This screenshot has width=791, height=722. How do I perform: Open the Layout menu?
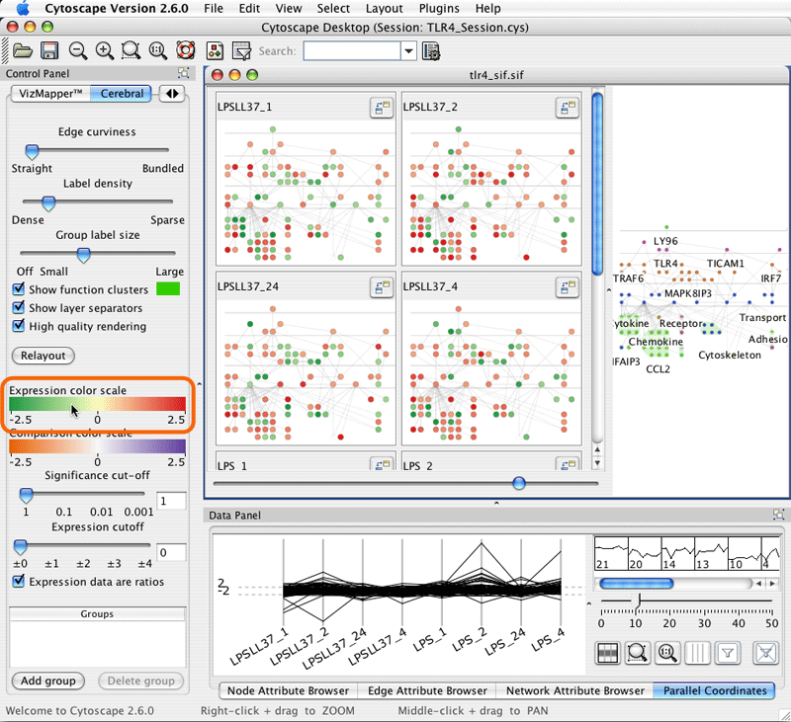tap(384, 9)
